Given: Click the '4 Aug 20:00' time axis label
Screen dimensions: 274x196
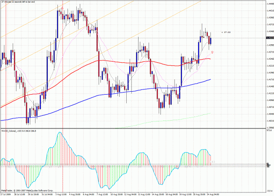Looking at the screenshot, I should tap(75, 194).
